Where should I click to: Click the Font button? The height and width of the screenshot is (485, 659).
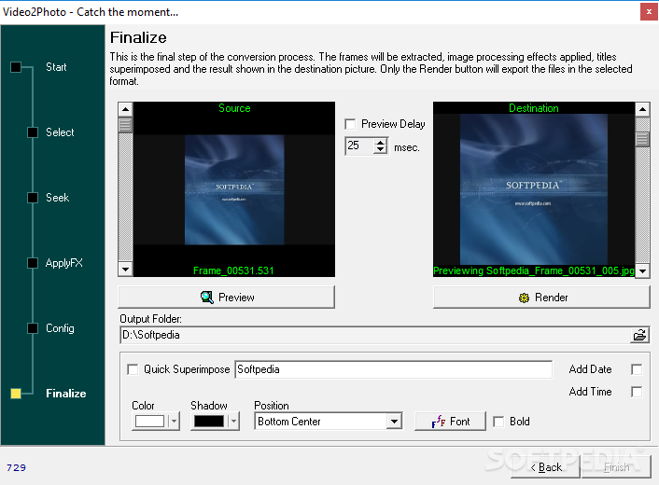coord(450,422)
